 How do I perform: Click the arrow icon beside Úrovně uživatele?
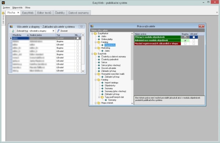99,68
